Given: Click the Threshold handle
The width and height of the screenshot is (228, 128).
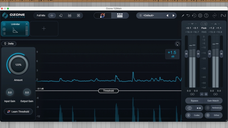Looking at the screenshot, I should click(x=108, y=91).
